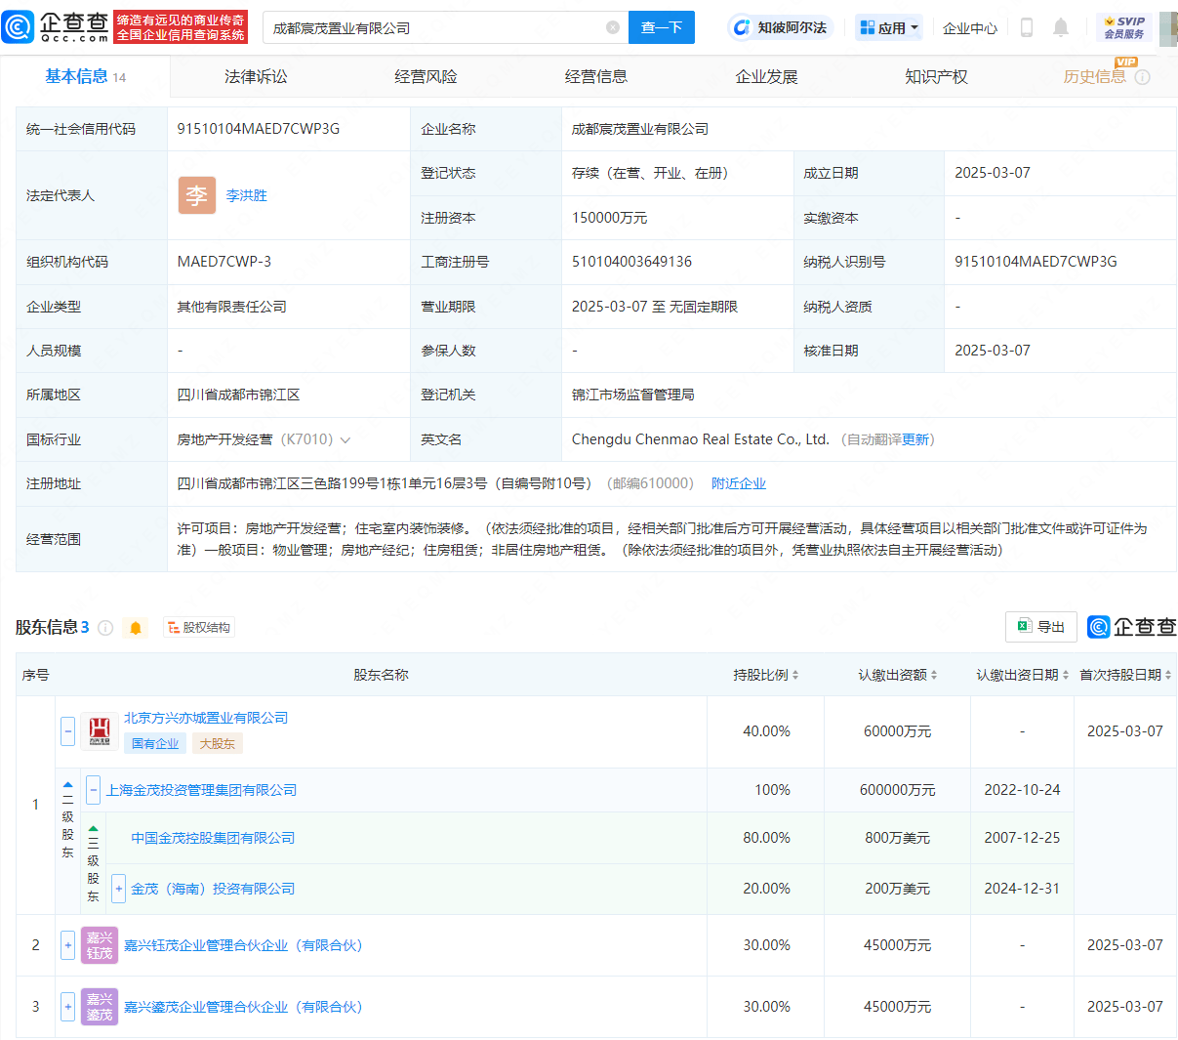
Task: Collapse the 三级股东 section arrow
Action: point(93,829)
